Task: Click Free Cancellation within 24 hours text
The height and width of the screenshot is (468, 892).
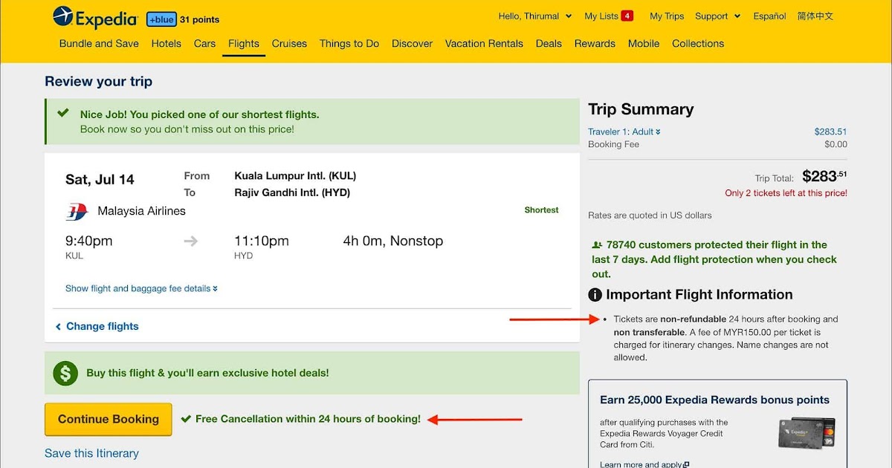Action: point(308,419)
